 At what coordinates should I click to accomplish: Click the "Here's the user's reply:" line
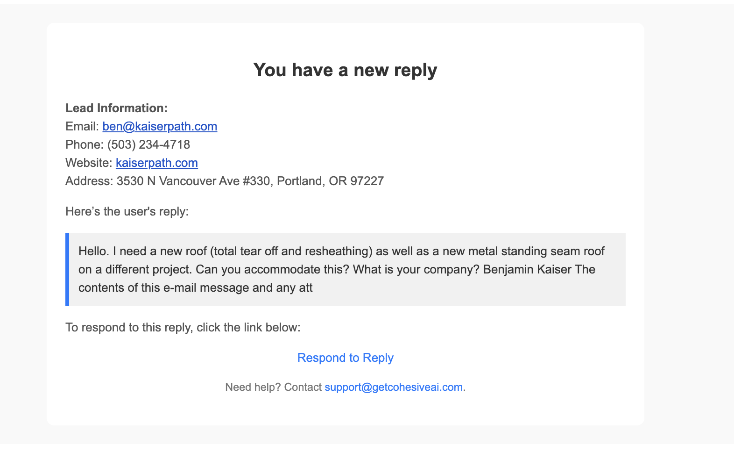[127, 211]
